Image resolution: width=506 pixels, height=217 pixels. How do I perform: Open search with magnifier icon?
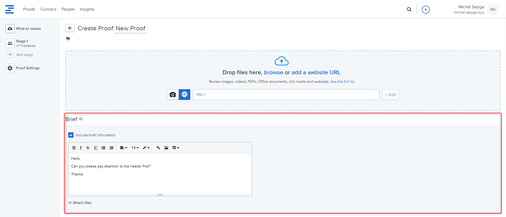[409, 10]
